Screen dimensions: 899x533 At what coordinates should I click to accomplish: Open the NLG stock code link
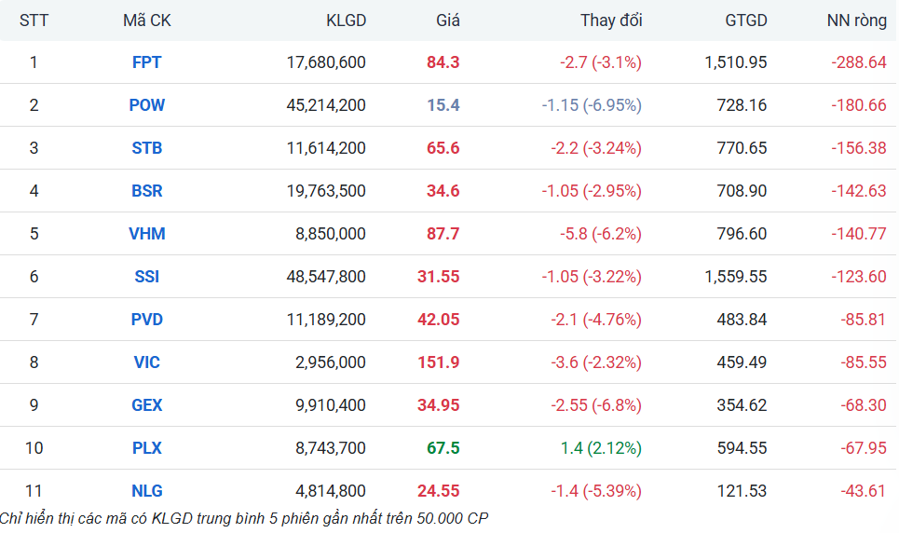[x=147, y=490]
